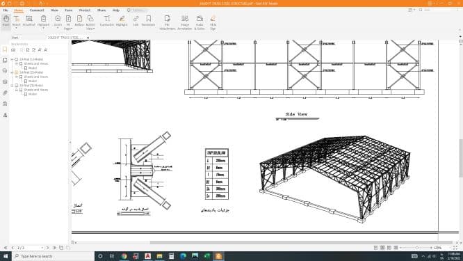This screenshot has width=463, height=261.
Task: Collapse the first Sheets and Views node
Action: [x=17, y=63]
